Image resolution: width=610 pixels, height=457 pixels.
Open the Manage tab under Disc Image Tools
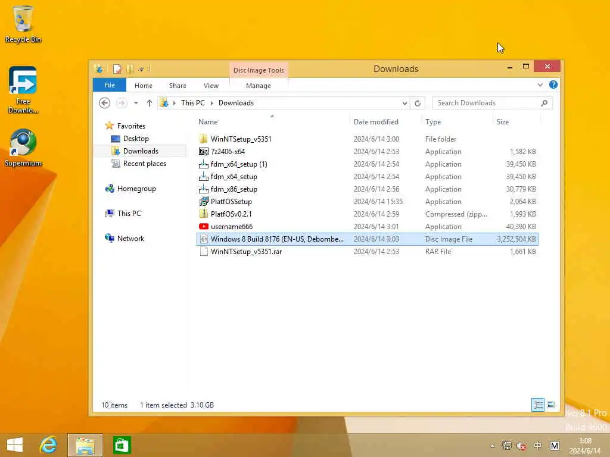click(x=259, y=86)
